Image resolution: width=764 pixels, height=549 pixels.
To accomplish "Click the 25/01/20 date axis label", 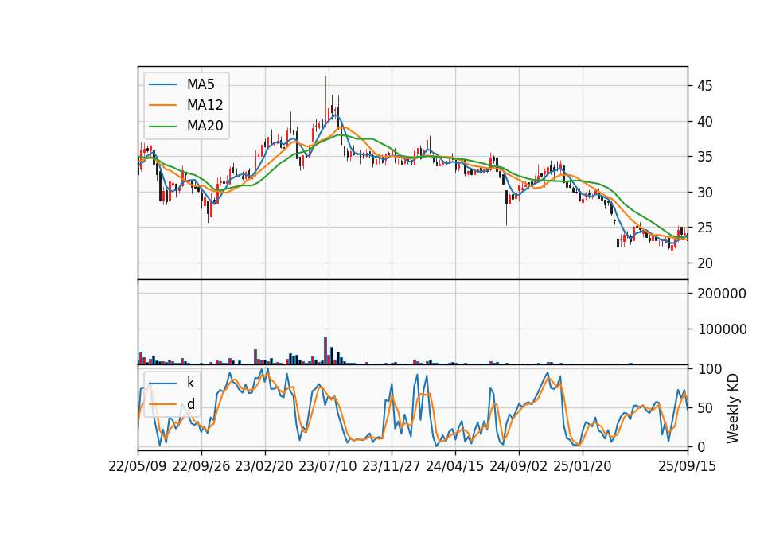I will [583, 466].
